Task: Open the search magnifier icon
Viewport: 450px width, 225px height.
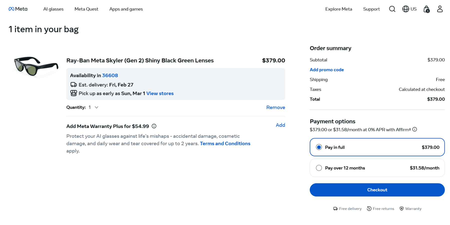Action: [392, 9]
